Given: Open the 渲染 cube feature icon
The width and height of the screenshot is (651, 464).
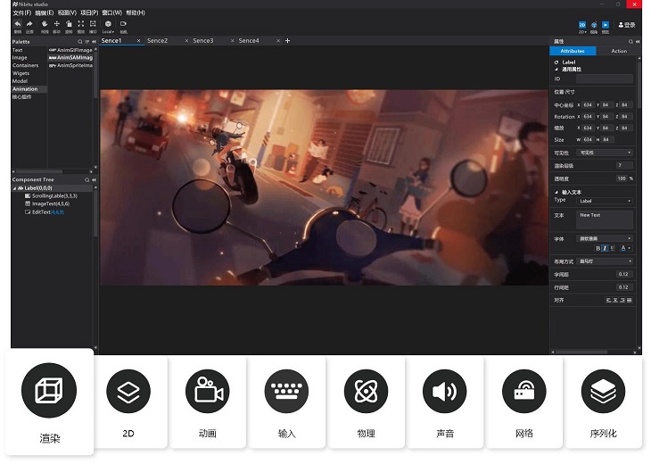Looking at the screenshot, I should click(x=49, y=391).
